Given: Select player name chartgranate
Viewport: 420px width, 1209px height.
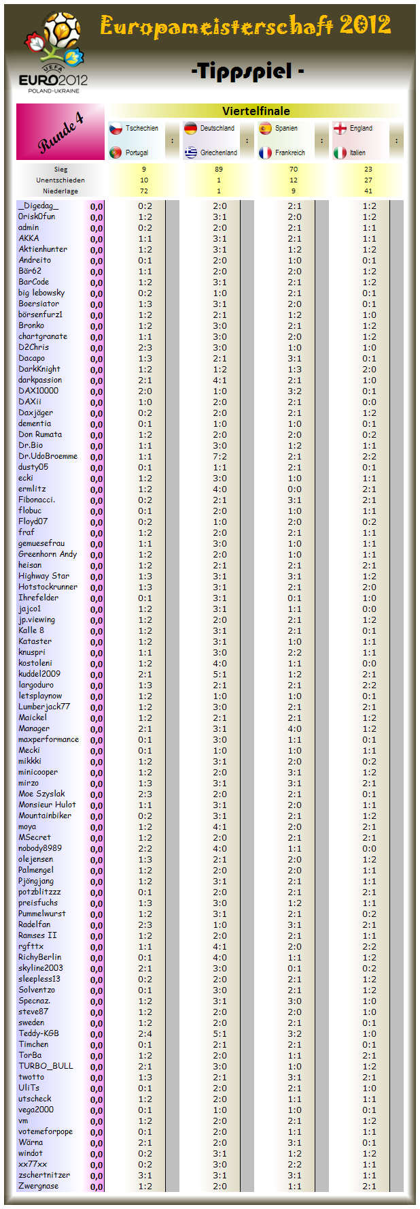Looking at the screenshot, I should pyautogui.click(x=43, y=336).
